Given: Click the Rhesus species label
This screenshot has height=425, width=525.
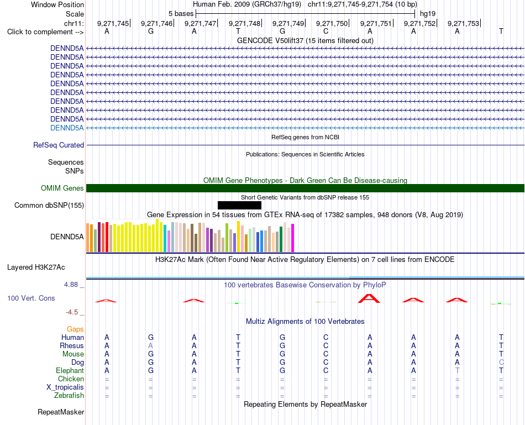Looking at the screenshot, I should point(72,345).
